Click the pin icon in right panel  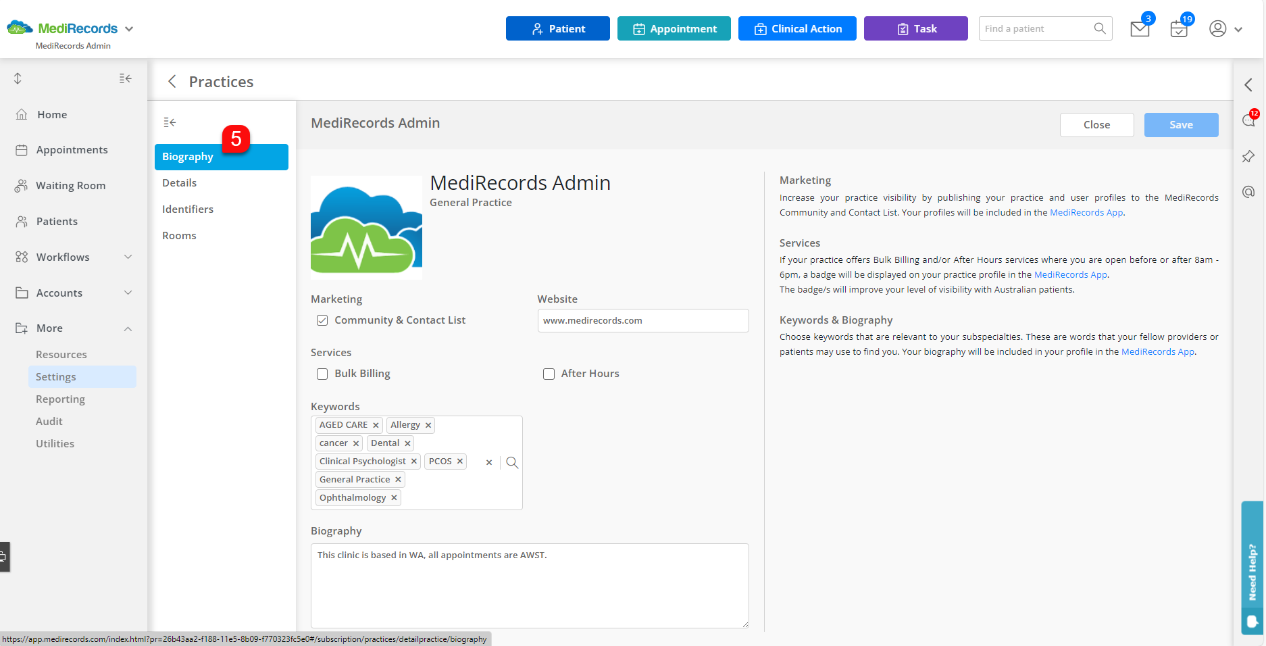(1248, 156)
